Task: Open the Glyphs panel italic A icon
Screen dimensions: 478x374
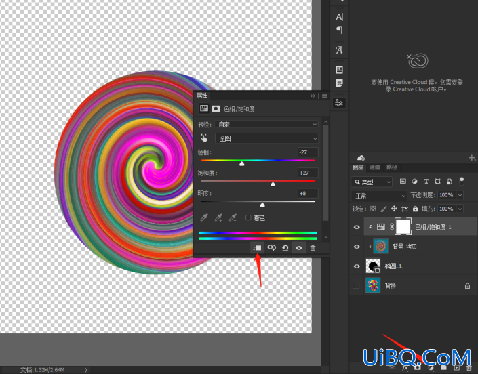Action: (339, 49)
